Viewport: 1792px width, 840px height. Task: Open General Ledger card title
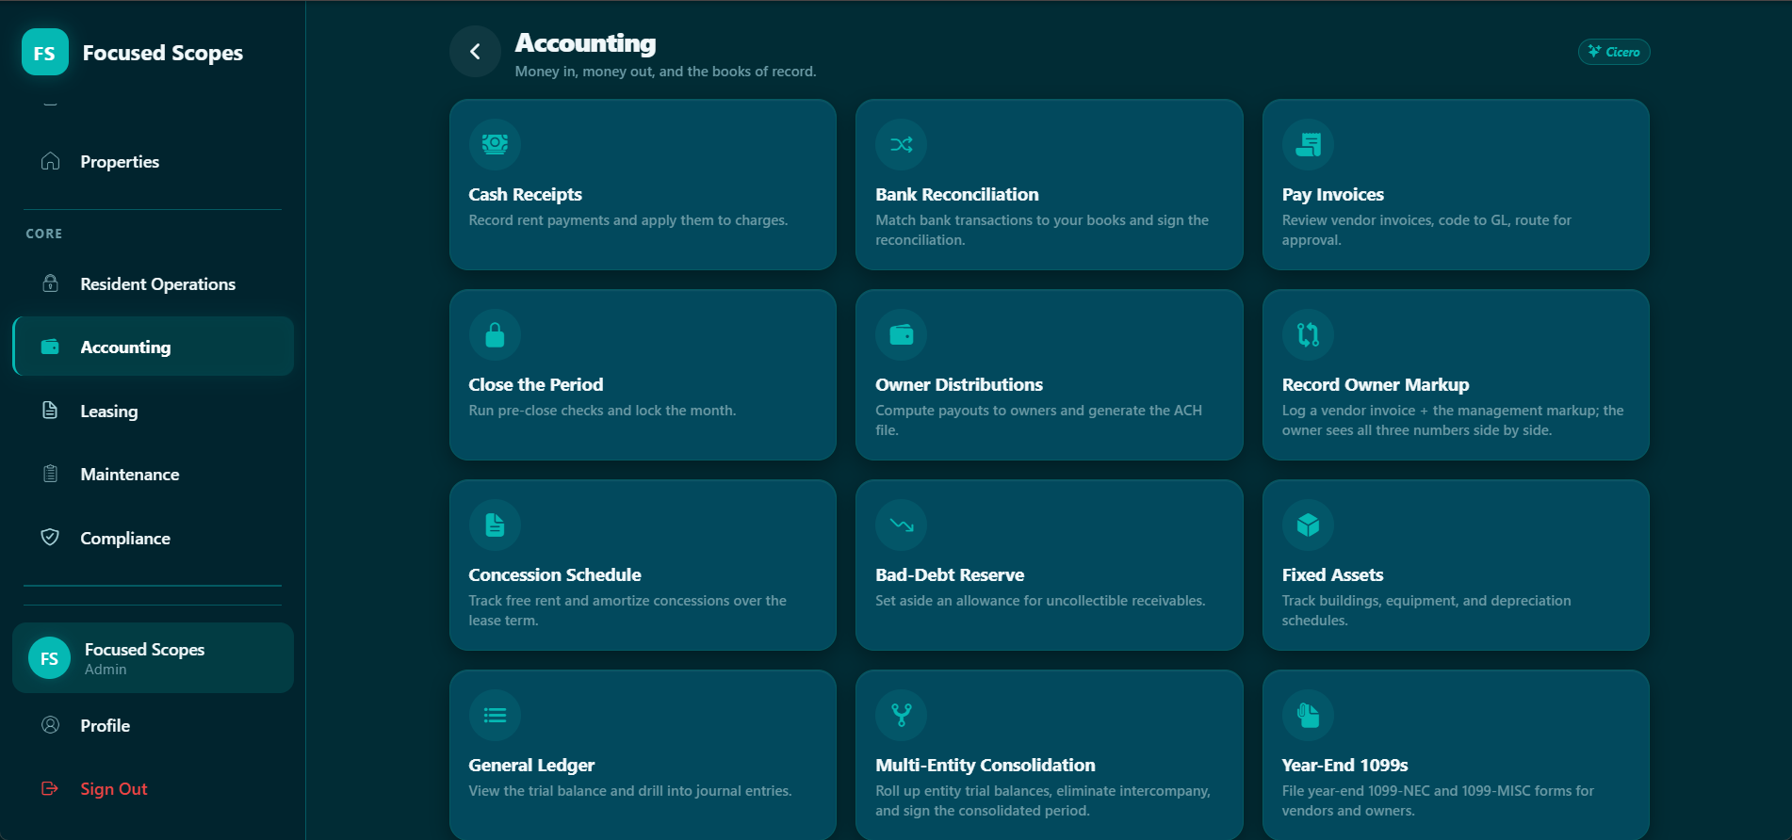click(x=530, y=765)
